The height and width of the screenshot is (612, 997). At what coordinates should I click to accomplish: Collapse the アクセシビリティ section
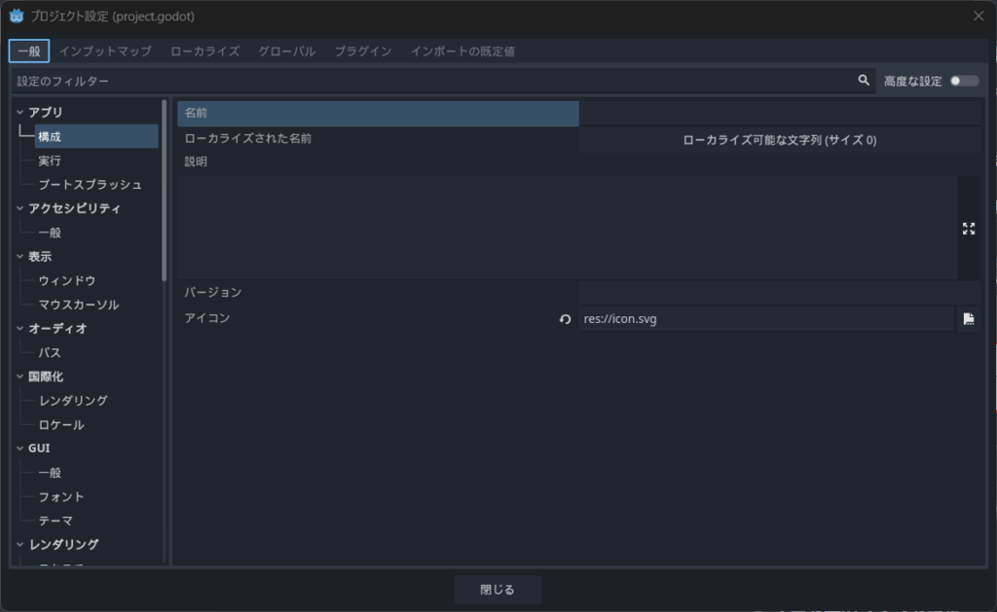(20, 208)
